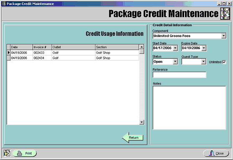Click invoice number 002433 cell
The width and height of the screenshot is (233, 160).
(42, 52)
